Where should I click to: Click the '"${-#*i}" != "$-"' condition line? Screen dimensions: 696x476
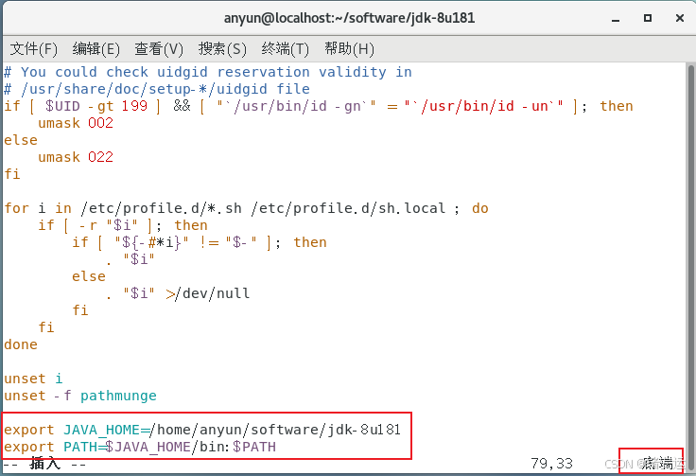click(200, 242)
